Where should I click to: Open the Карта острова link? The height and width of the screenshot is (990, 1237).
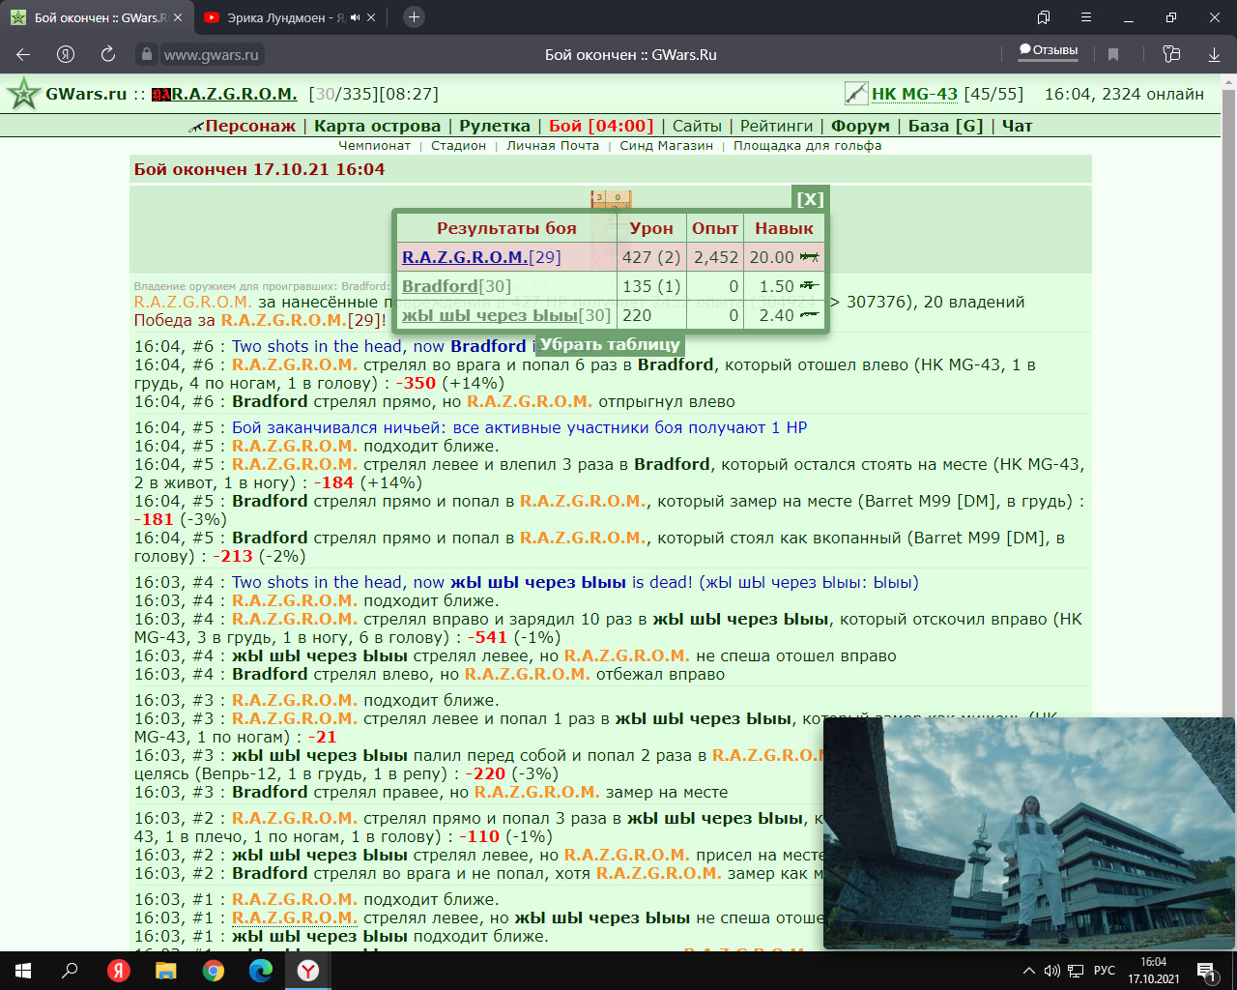377,126
